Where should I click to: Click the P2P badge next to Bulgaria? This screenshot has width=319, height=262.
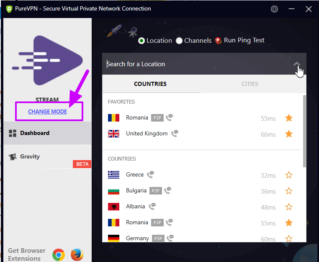coord(156,191)
